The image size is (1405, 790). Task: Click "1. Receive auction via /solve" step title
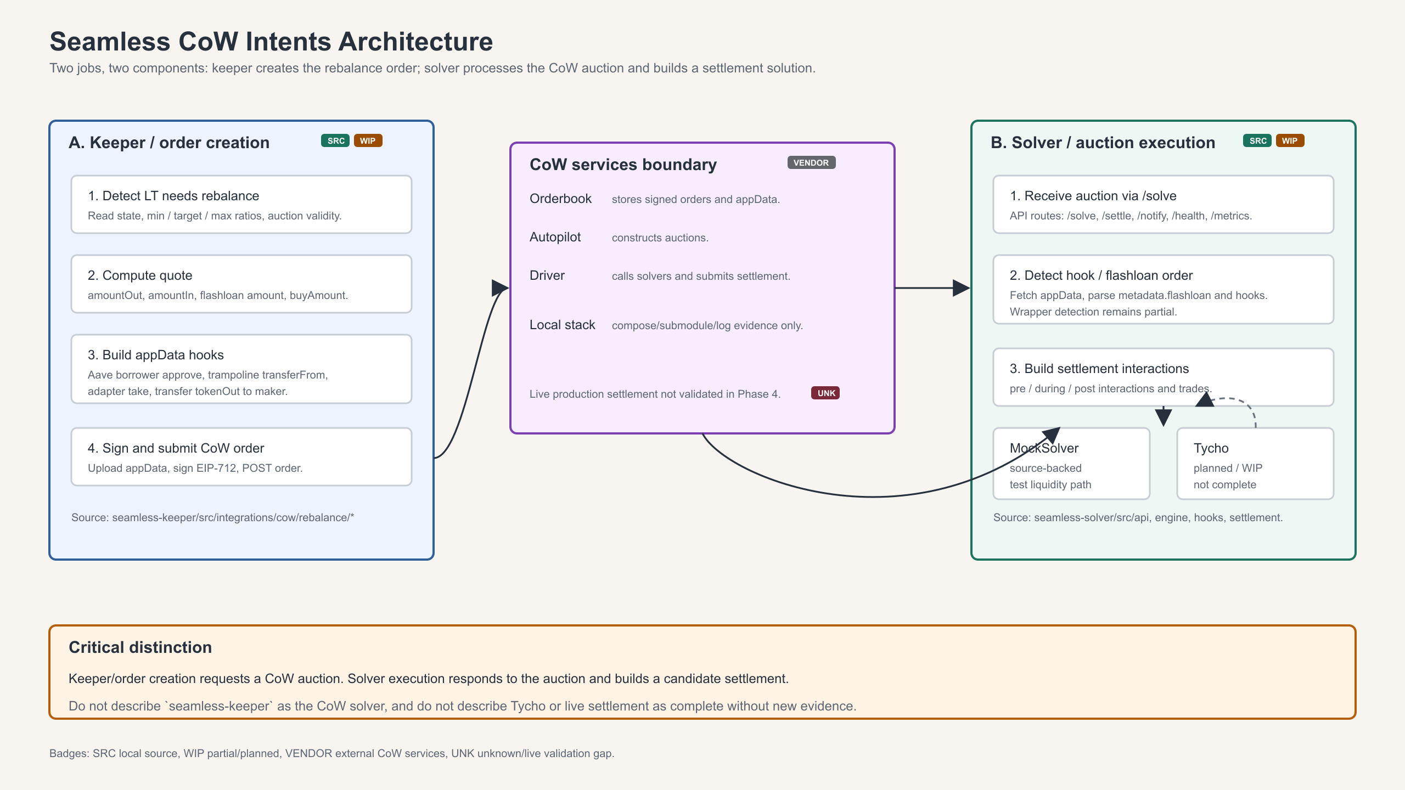[x=1093, y=196]
